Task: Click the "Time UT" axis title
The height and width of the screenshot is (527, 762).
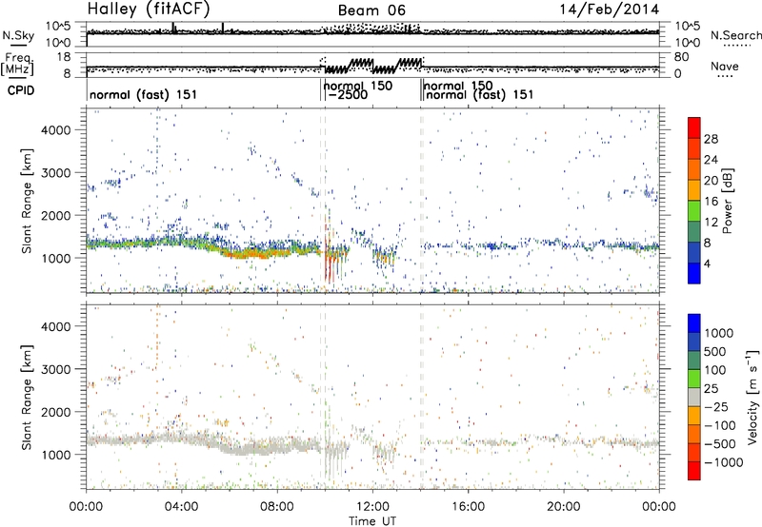Action: pyautogui.click(x=372, y=521)
